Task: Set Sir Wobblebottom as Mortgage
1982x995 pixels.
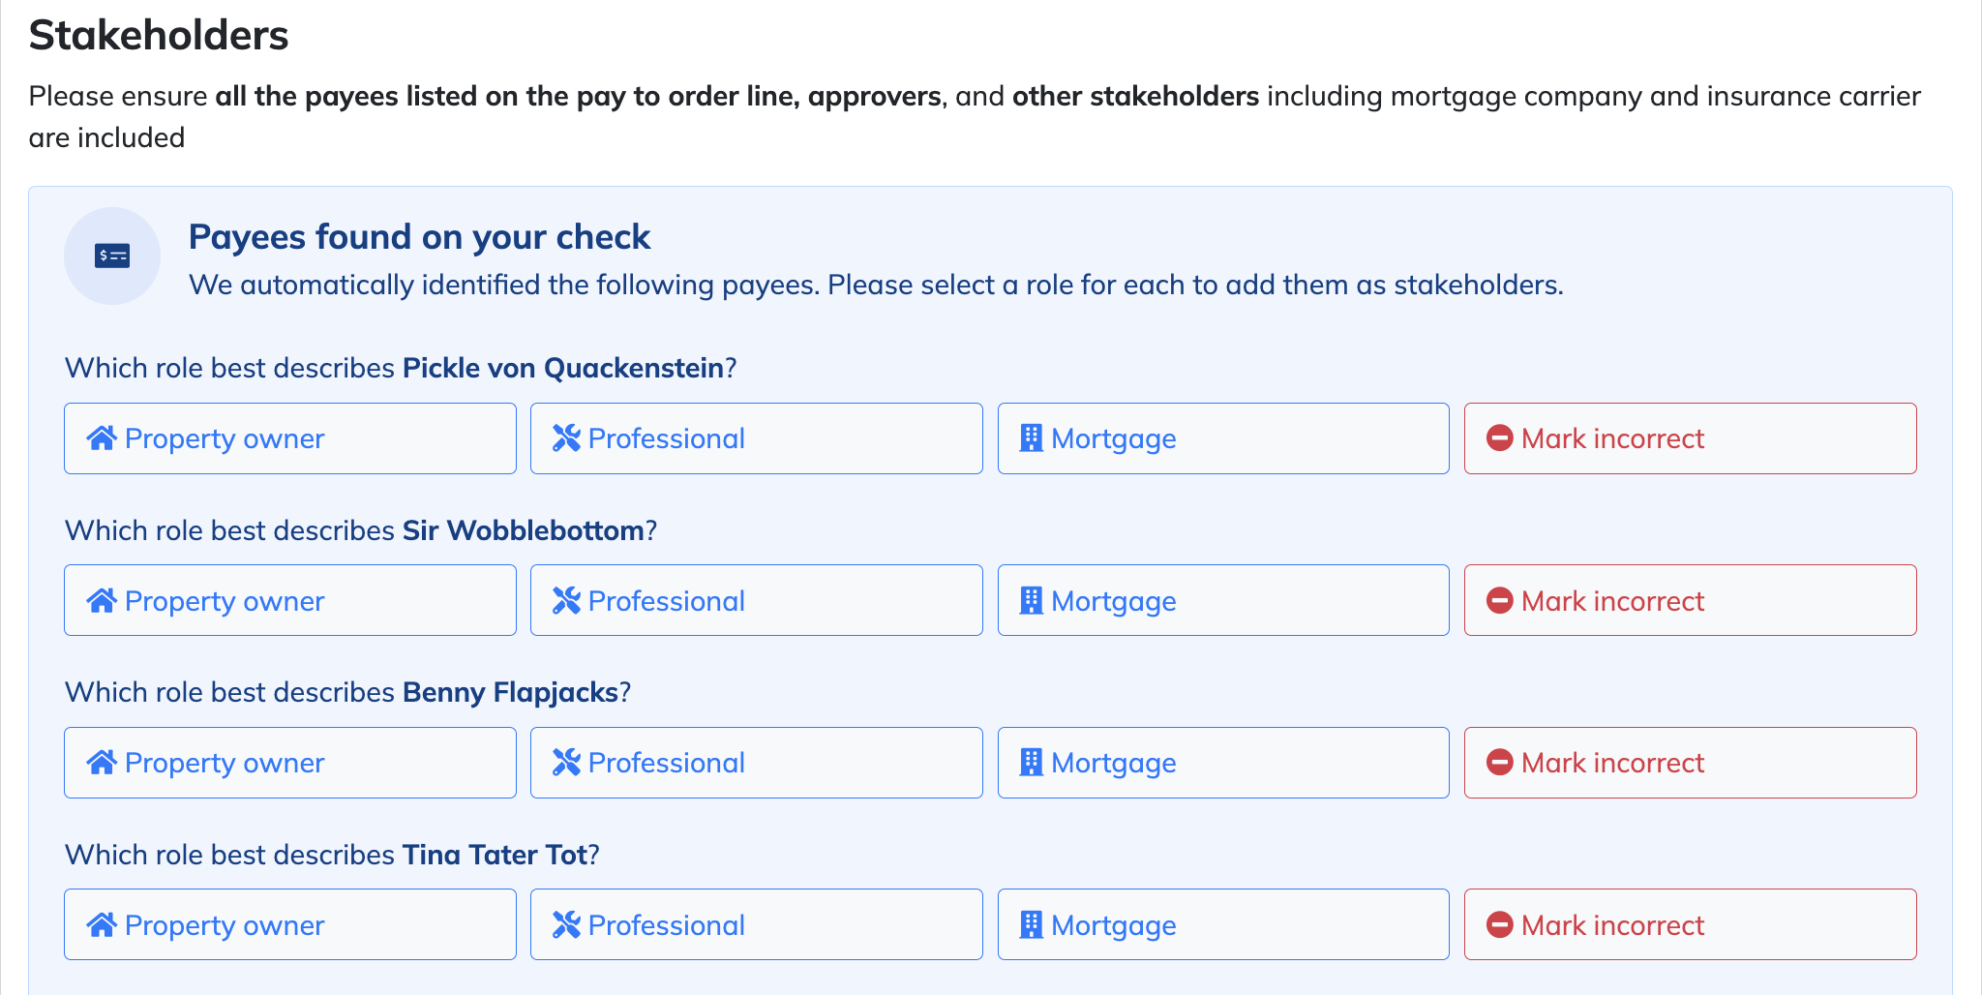Action: pos(1223,601)
